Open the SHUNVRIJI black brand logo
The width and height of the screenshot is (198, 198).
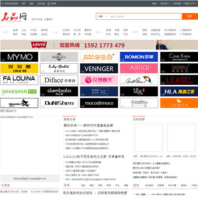(179, 68)
